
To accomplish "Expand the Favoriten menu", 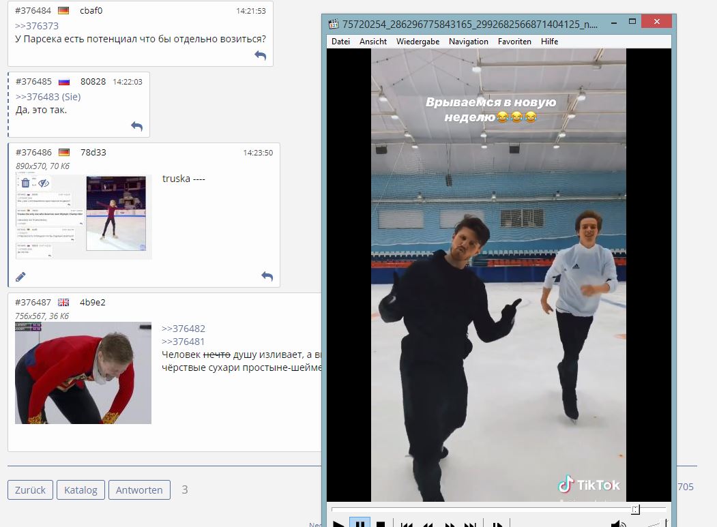I will point(514,42).
